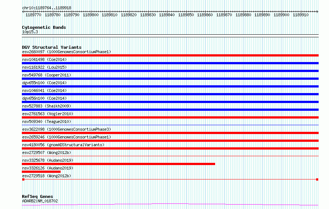Click the red bar under nsv3325678
329x209 pixels.
[119, 164]
